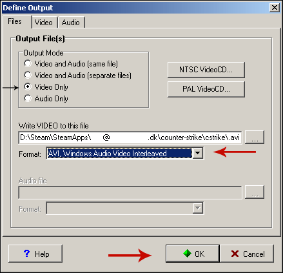Click inside the Write VIDEO file path field

[130, 137]
